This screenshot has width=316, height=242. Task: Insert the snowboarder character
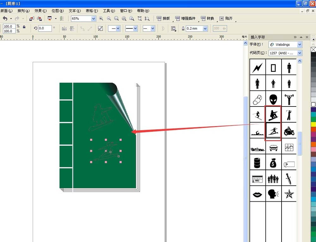coord(273,115)
